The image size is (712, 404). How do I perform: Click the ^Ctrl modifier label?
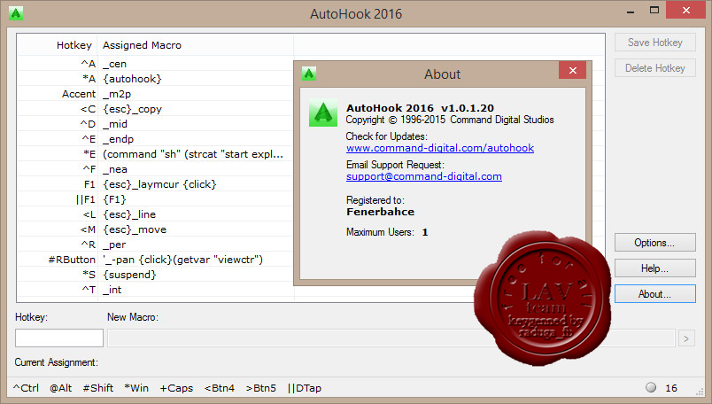pos(26,388)
